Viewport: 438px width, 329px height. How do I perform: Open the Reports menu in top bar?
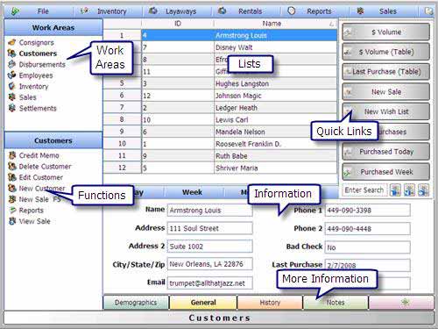tap(319, 11)
